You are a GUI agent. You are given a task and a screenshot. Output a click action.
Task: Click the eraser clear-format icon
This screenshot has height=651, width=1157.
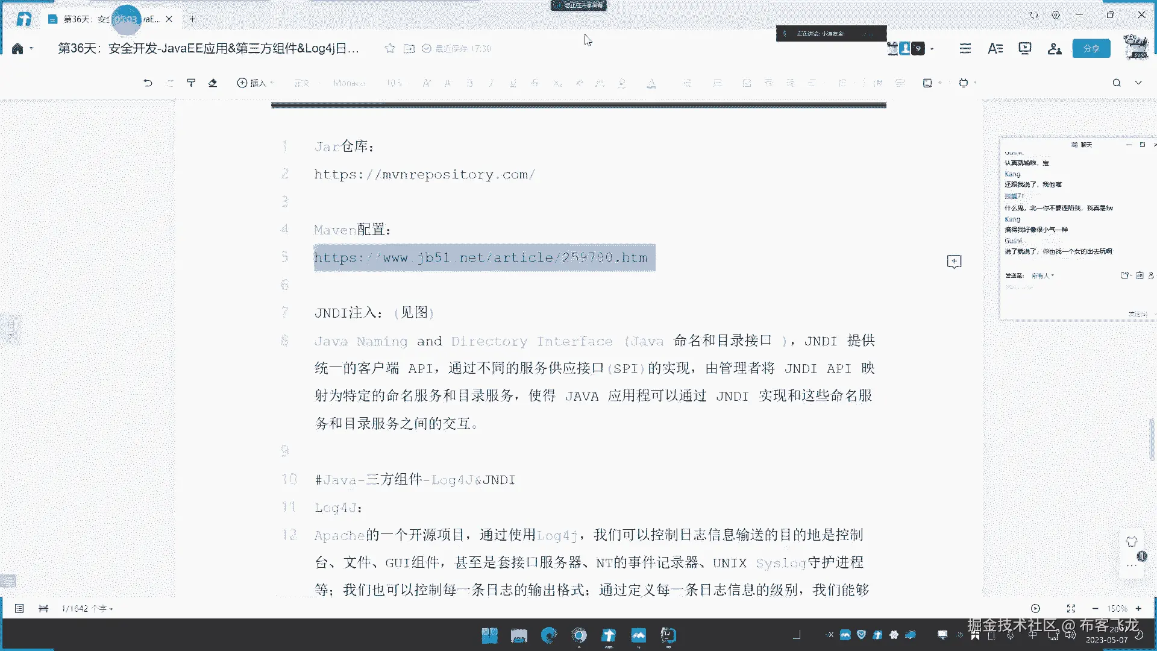pos(213,83)
